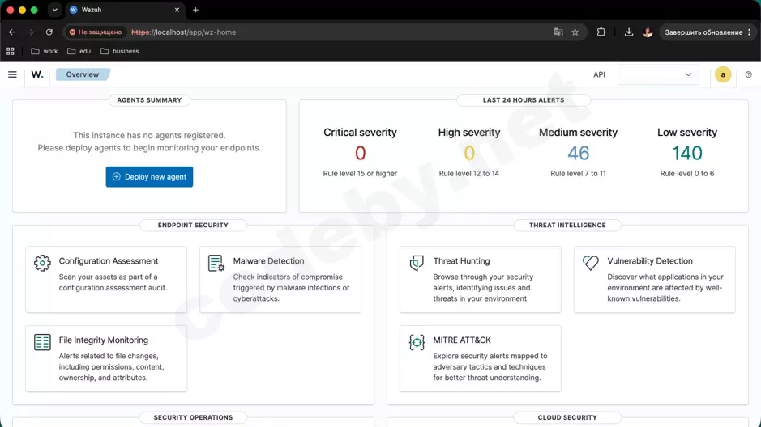Open the bookmarks apps grid icon
The image size is (761, 427).
pos(11,51)
